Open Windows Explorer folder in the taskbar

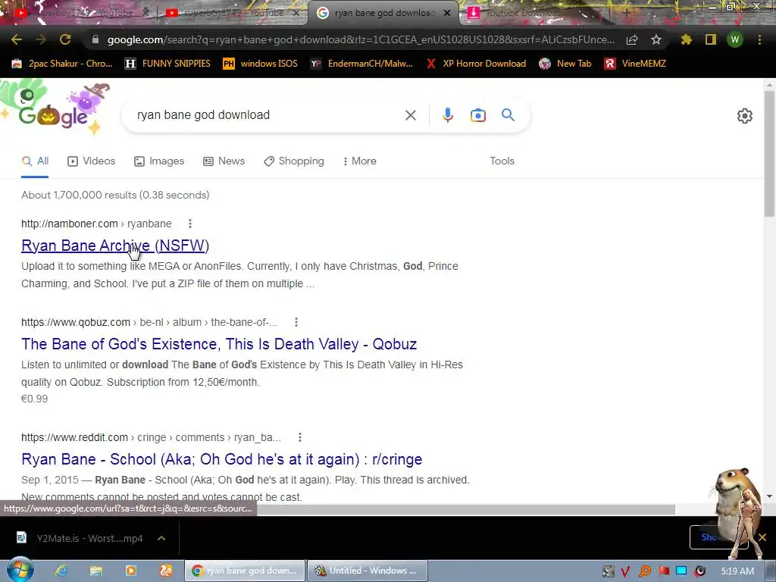[96, 571]
